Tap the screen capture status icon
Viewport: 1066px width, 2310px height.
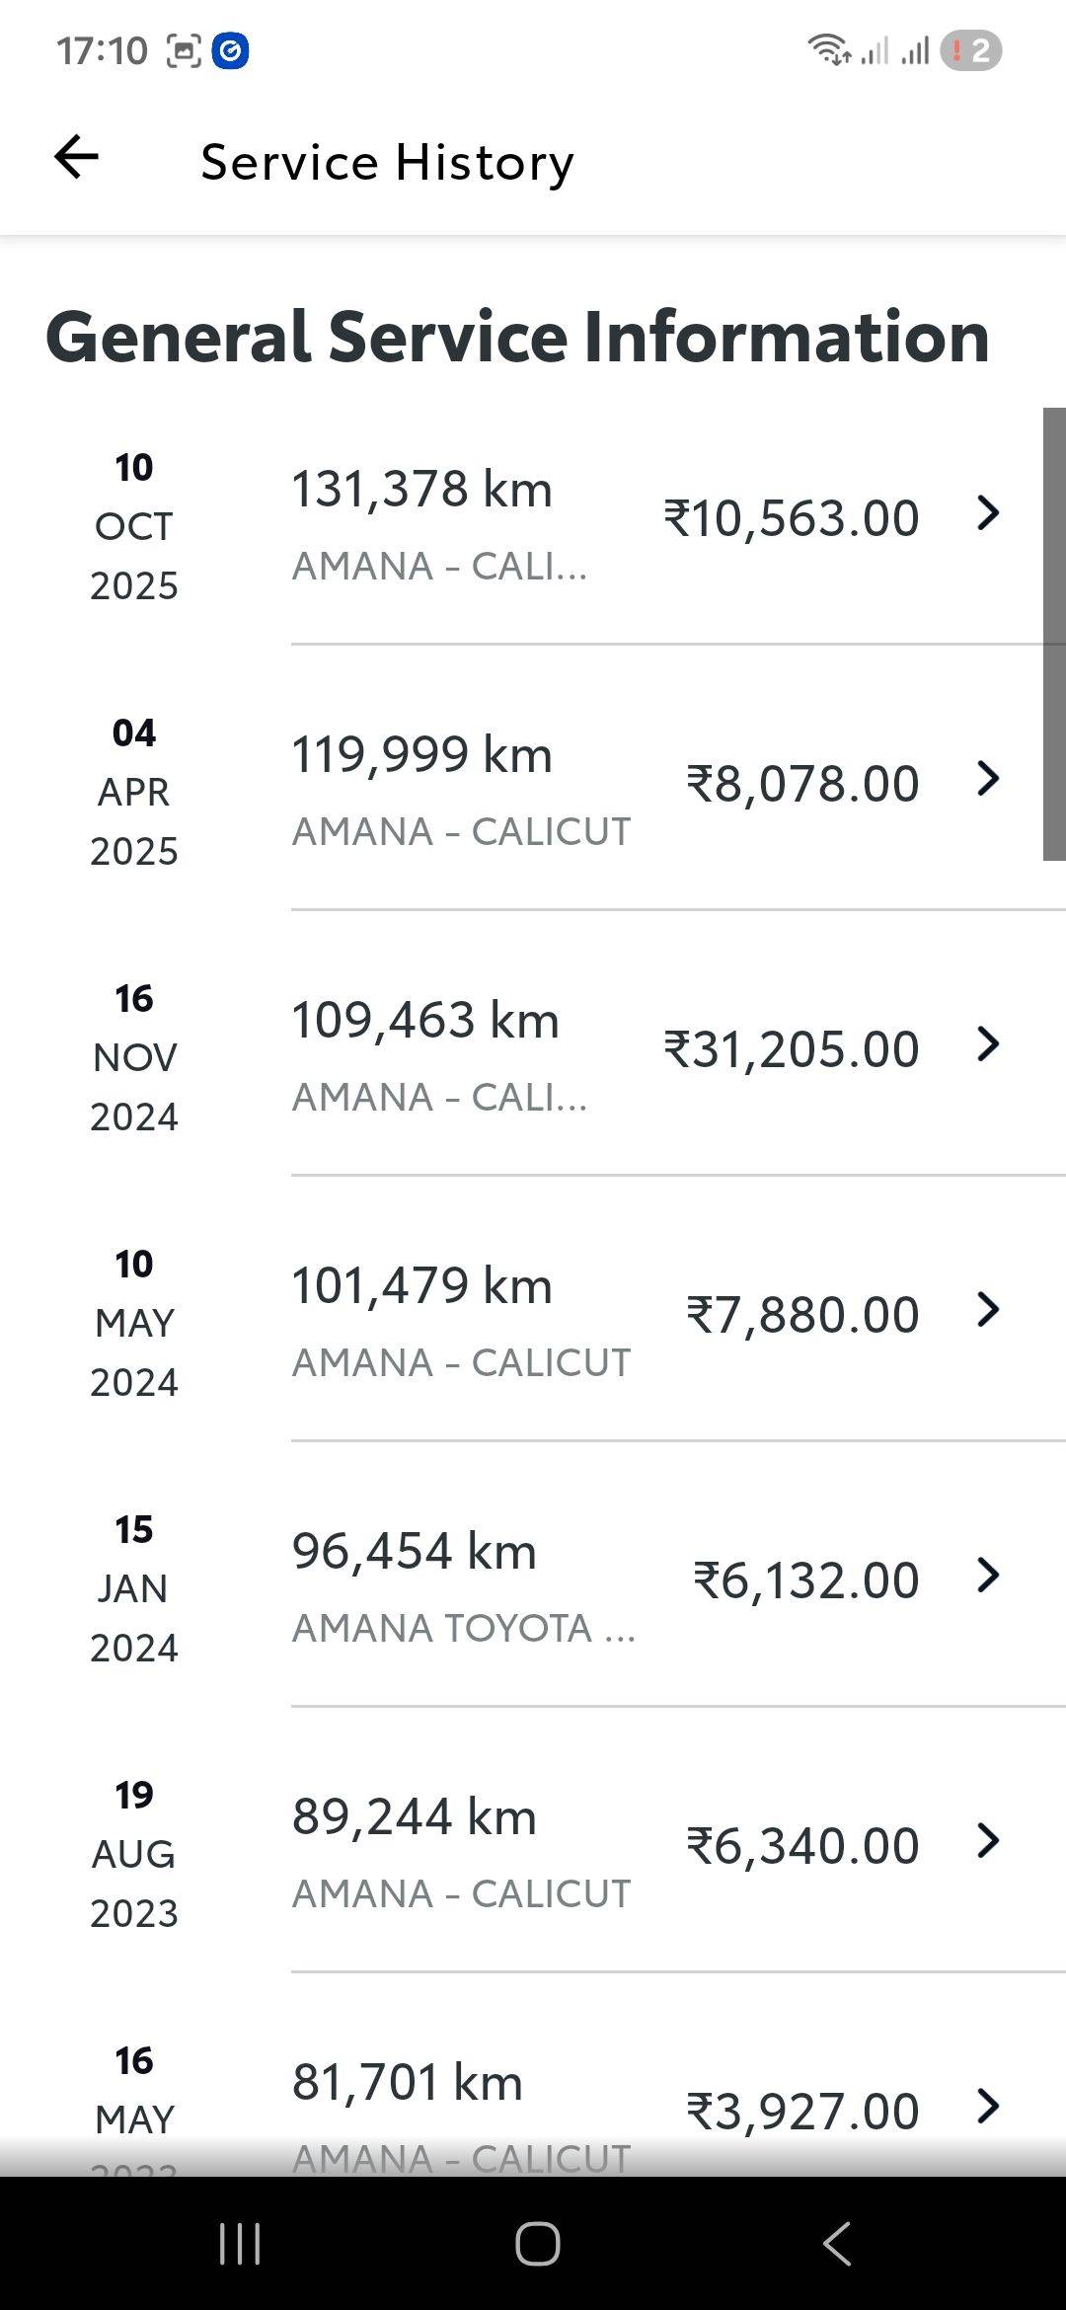coord(184,50)
